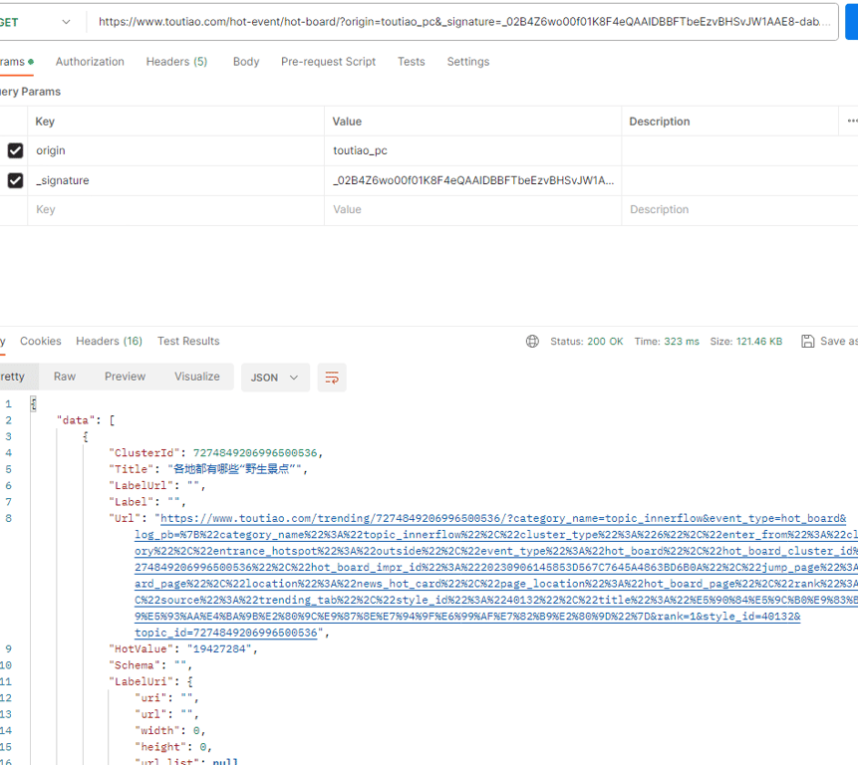Click the ClusterId value 7274849206996500536
This screenshot has height=765, width=858.
[255, 453]
